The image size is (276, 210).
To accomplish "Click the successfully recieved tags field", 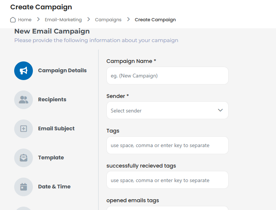I will (x=167, y=180).
